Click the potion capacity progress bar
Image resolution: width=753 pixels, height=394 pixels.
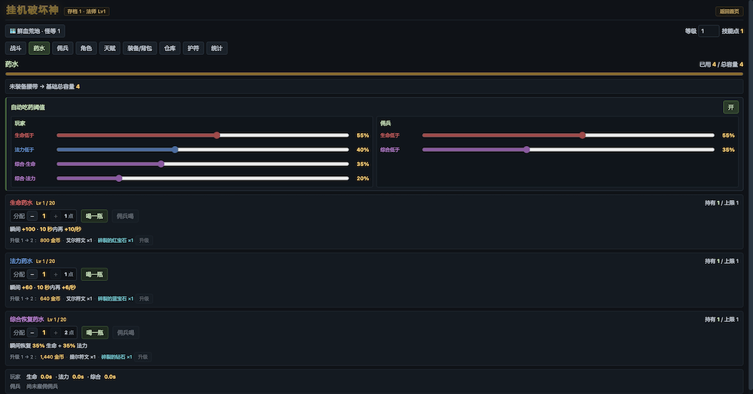coord(374,74)
